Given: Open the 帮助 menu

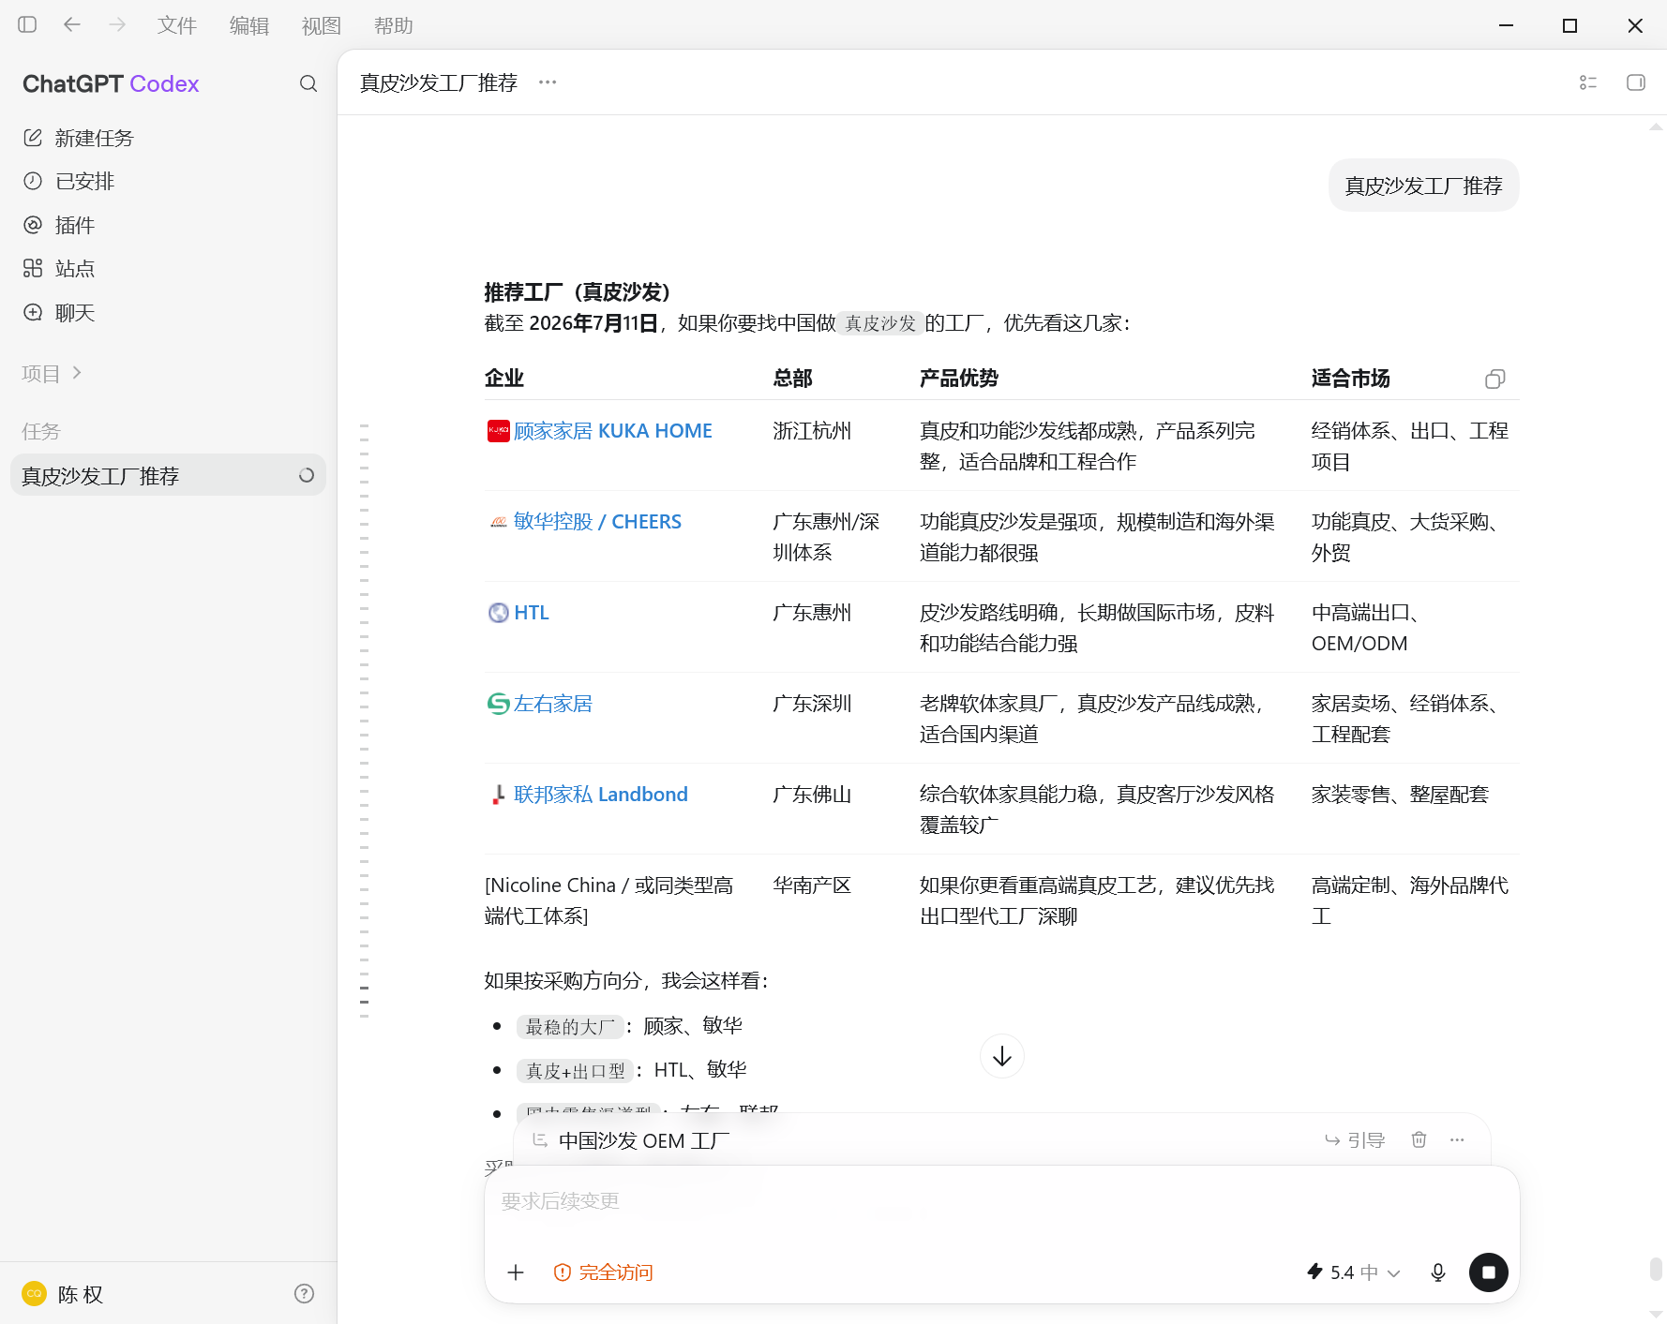Looking at the screenshot, I should [x=394, y=25].
